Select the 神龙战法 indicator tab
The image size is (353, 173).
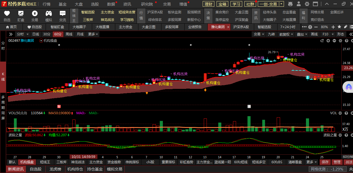point(78,162)
